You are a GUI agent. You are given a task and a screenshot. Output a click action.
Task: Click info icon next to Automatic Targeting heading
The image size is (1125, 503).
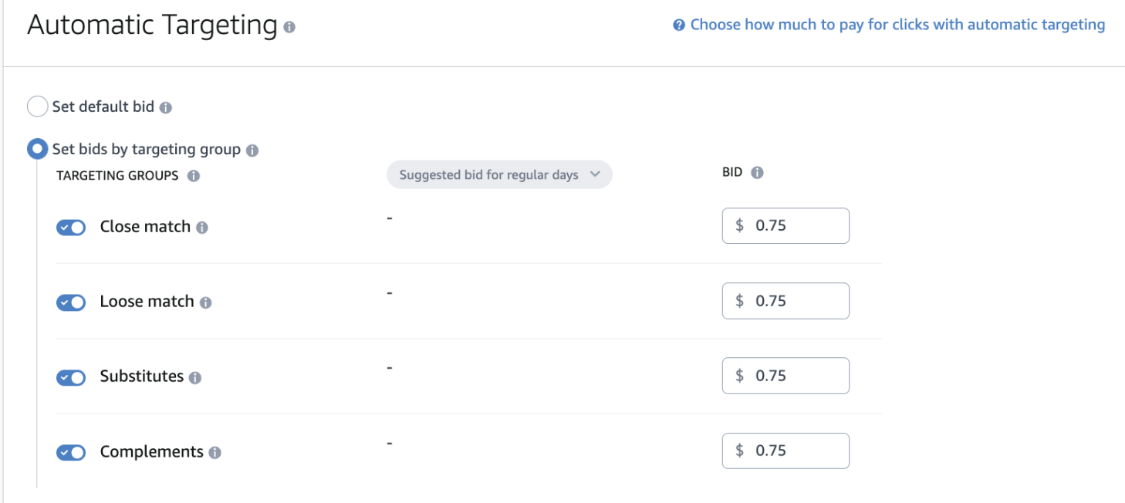click(289, 27)
